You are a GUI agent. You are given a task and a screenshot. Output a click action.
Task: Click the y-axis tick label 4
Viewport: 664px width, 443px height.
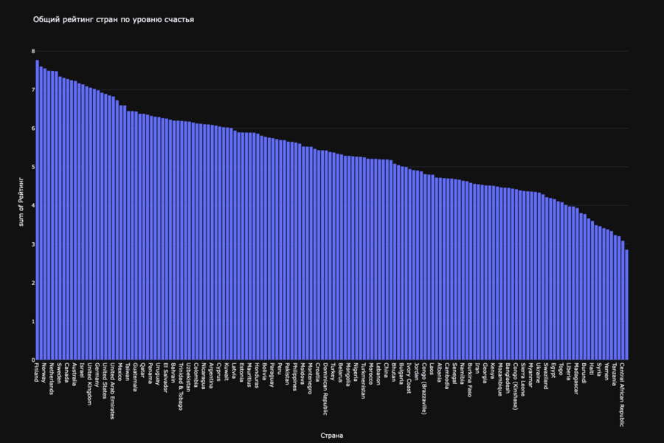coord(32,205)
